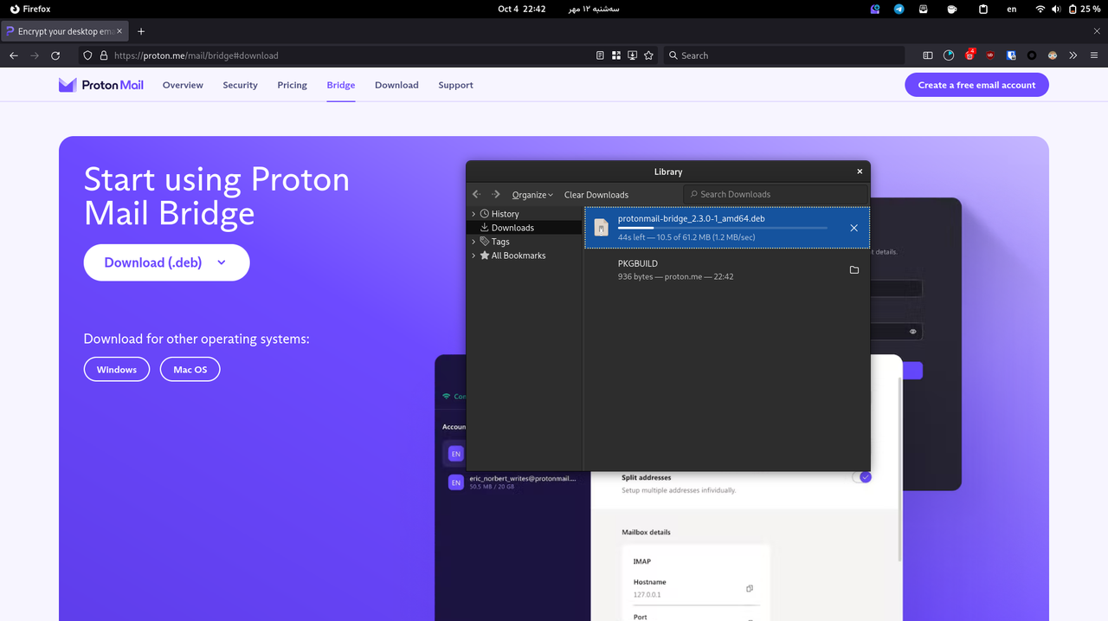This screenshot has height=621, width=1108.
Task: Copy the IMAP Hostname 127.0.0.1 icon
Action: [749, 588]
